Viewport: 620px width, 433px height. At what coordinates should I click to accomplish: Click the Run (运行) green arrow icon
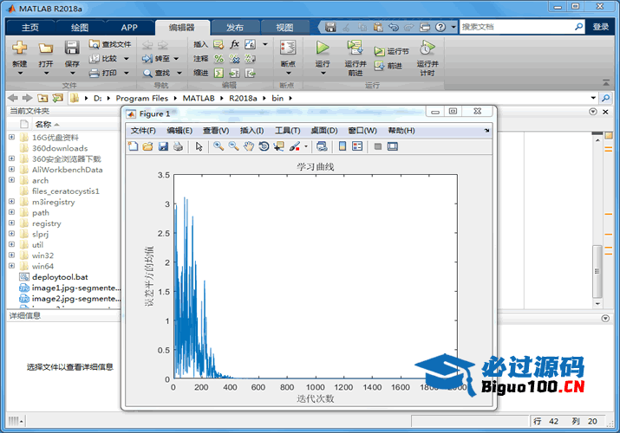pos(323,48)
